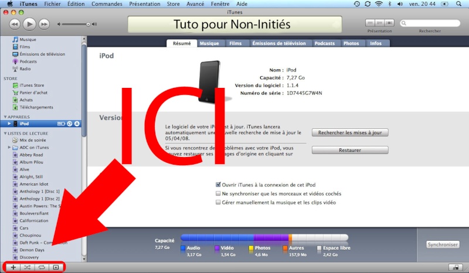Enable Ne synchroniser que les morceaux cochés
Screen dimensions: 469x273
coord(219,193)
